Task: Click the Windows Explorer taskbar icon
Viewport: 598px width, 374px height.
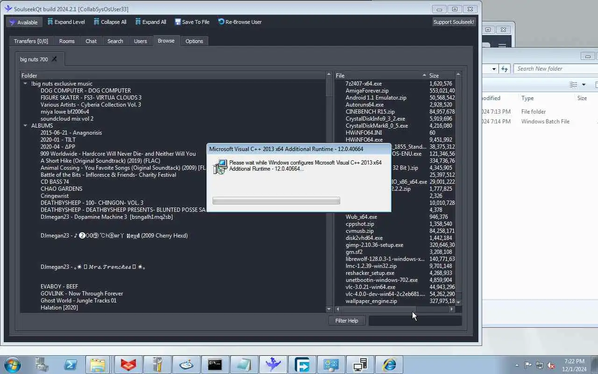Action: pyautogui.click(x=99, y=365)
